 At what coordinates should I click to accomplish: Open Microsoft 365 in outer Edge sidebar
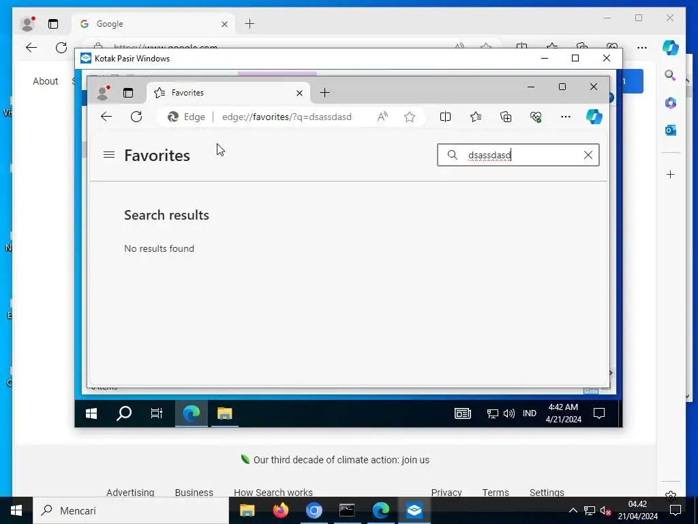pyautogui.click(x=671, y=103)
